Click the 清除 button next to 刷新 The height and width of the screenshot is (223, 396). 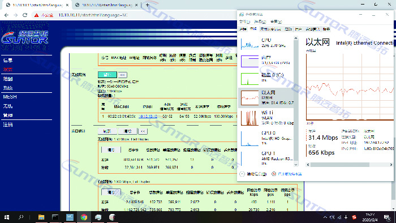coord(127,131)
